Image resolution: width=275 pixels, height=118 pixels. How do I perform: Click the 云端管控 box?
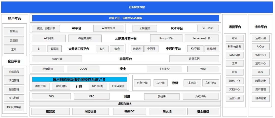coord(145,28)
